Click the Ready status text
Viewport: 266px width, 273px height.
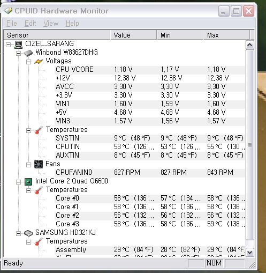pos(13,263)
